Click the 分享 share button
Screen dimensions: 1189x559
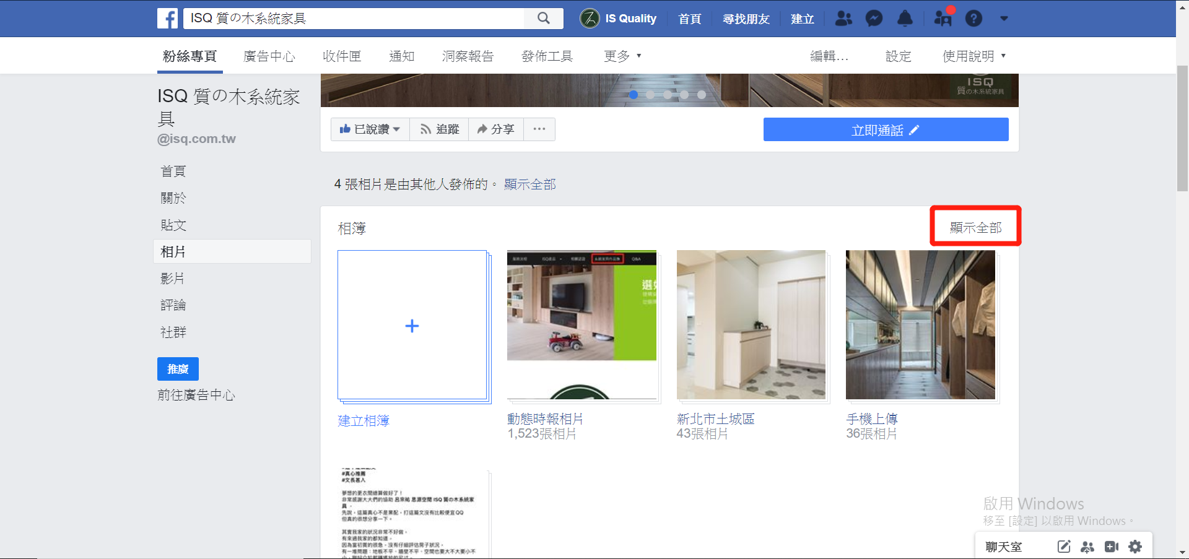495,129
